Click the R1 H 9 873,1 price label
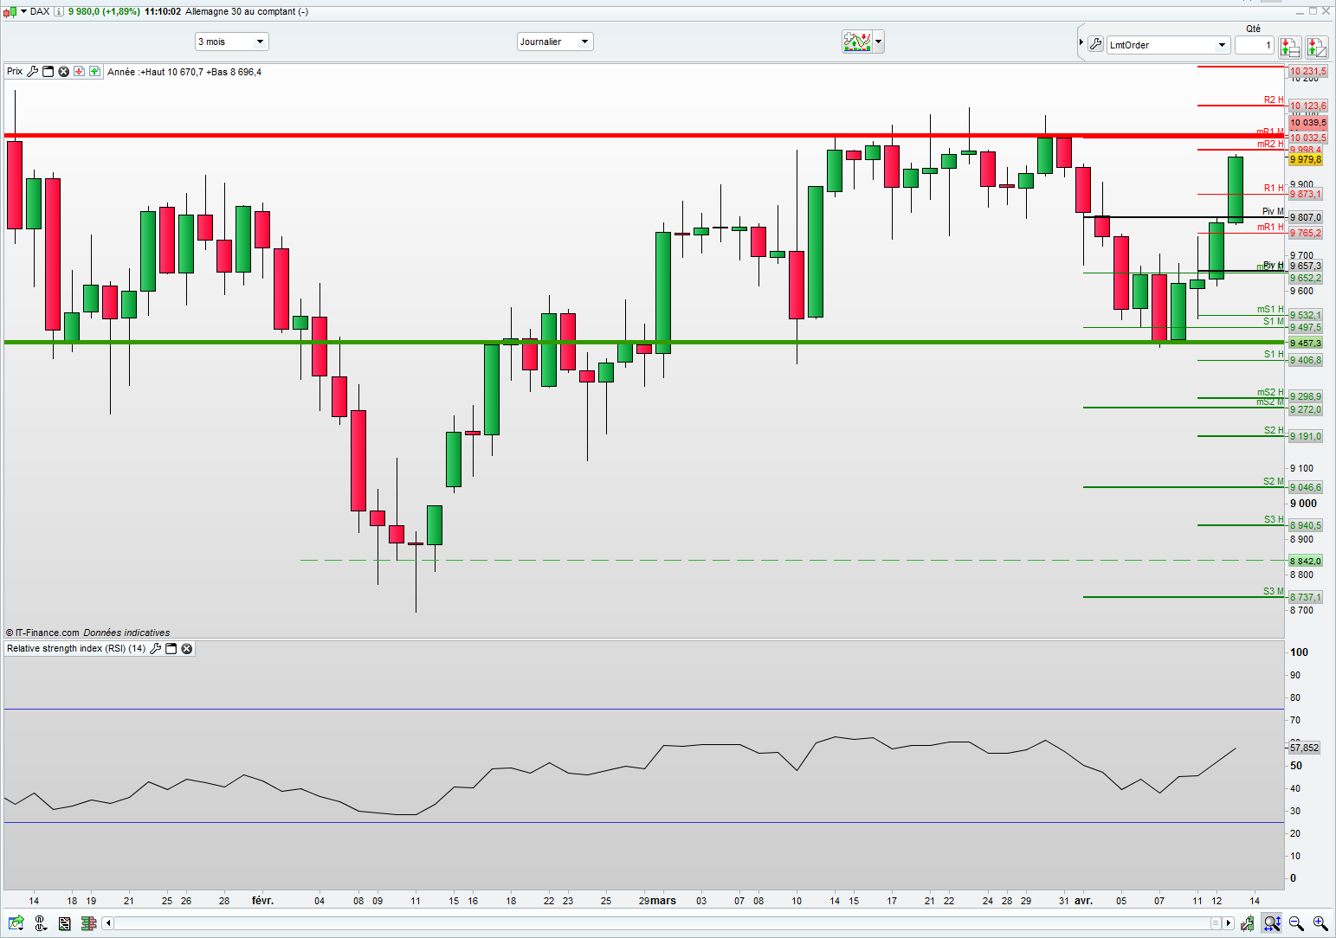Screen dimensions: 1336x938 coord(1306,194)
